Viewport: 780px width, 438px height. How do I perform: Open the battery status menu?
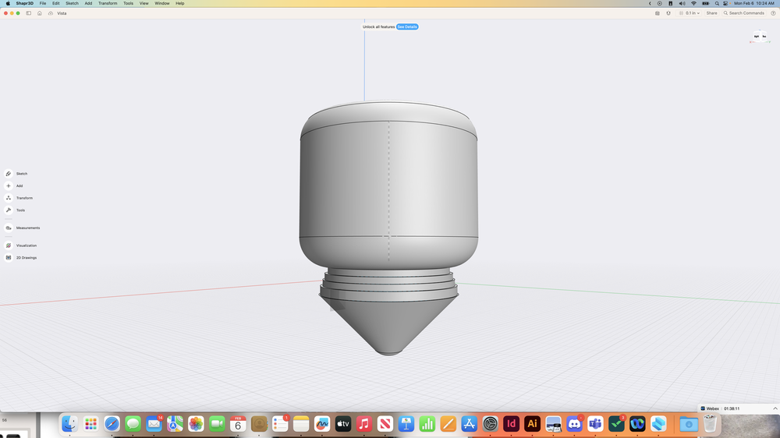pyautogui.click(x=705, y=3)
